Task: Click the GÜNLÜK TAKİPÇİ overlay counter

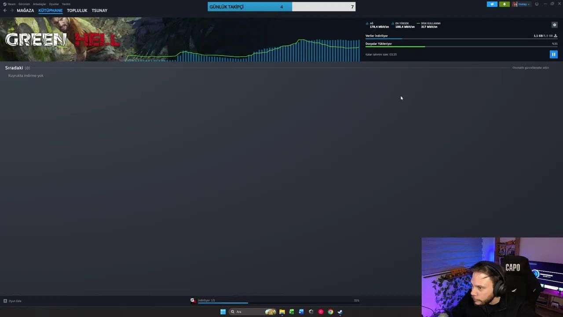Action: 281,7
